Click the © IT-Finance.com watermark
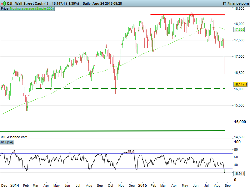Screen dimensions: 250x188 [14, 137]
